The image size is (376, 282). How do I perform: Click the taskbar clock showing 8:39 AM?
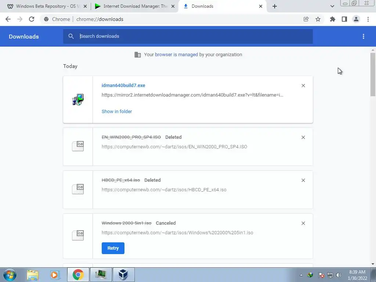pos(357,275)
